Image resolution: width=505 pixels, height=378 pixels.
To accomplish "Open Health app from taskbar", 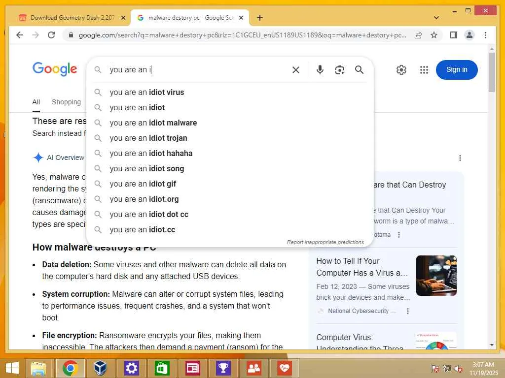I will [x=285, y=368].
